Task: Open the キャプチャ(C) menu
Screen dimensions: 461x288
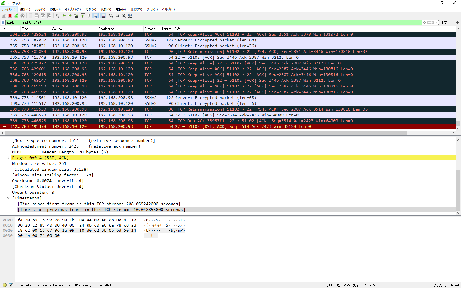Action: tap(73, 9)
